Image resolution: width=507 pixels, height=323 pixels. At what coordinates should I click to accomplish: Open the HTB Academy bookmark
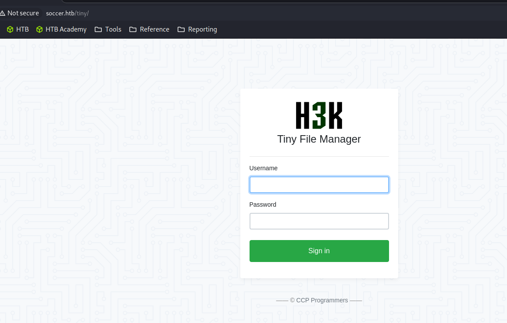pyautogui.click(x=61, y=29)
